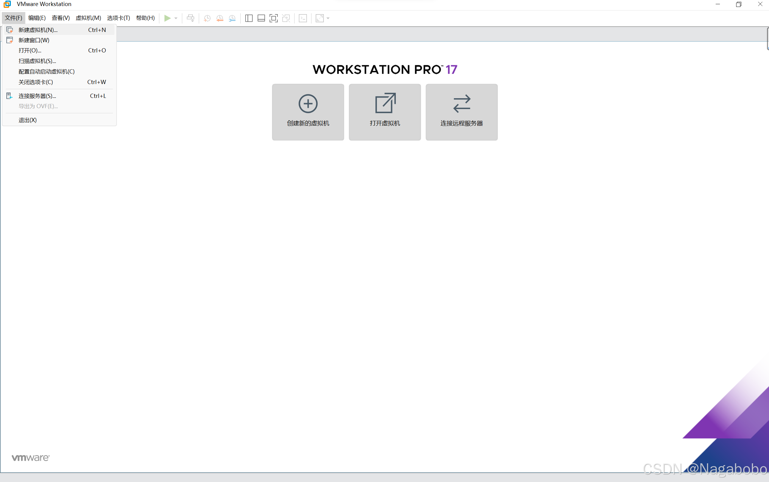Viewport: 769px width, 482px height.
Task: Click the stretch guest display icon
Action: pos(319,18)
